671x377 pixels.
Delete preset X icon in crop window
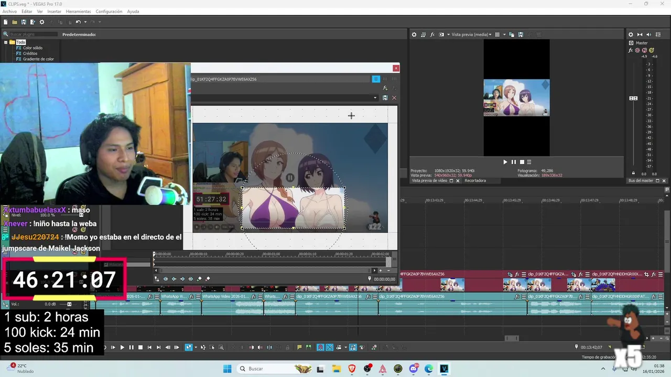point(394,98)
